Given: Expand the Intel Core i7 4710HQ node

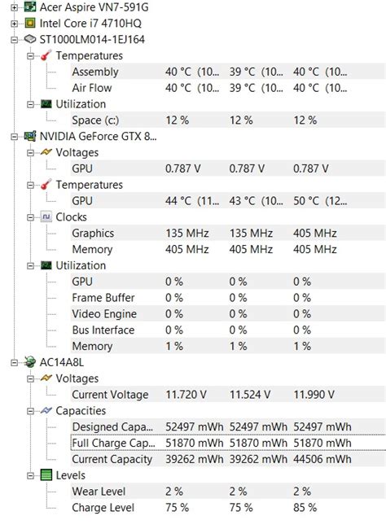Looking at the screenshot, I should (14, 24).
